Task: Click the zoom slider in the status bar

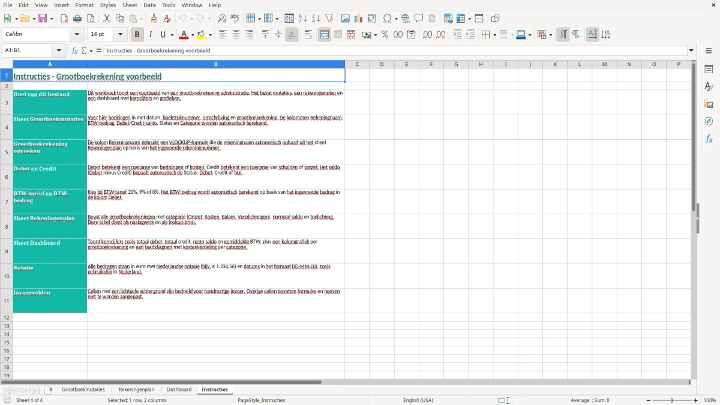Action: pos(671,400)
